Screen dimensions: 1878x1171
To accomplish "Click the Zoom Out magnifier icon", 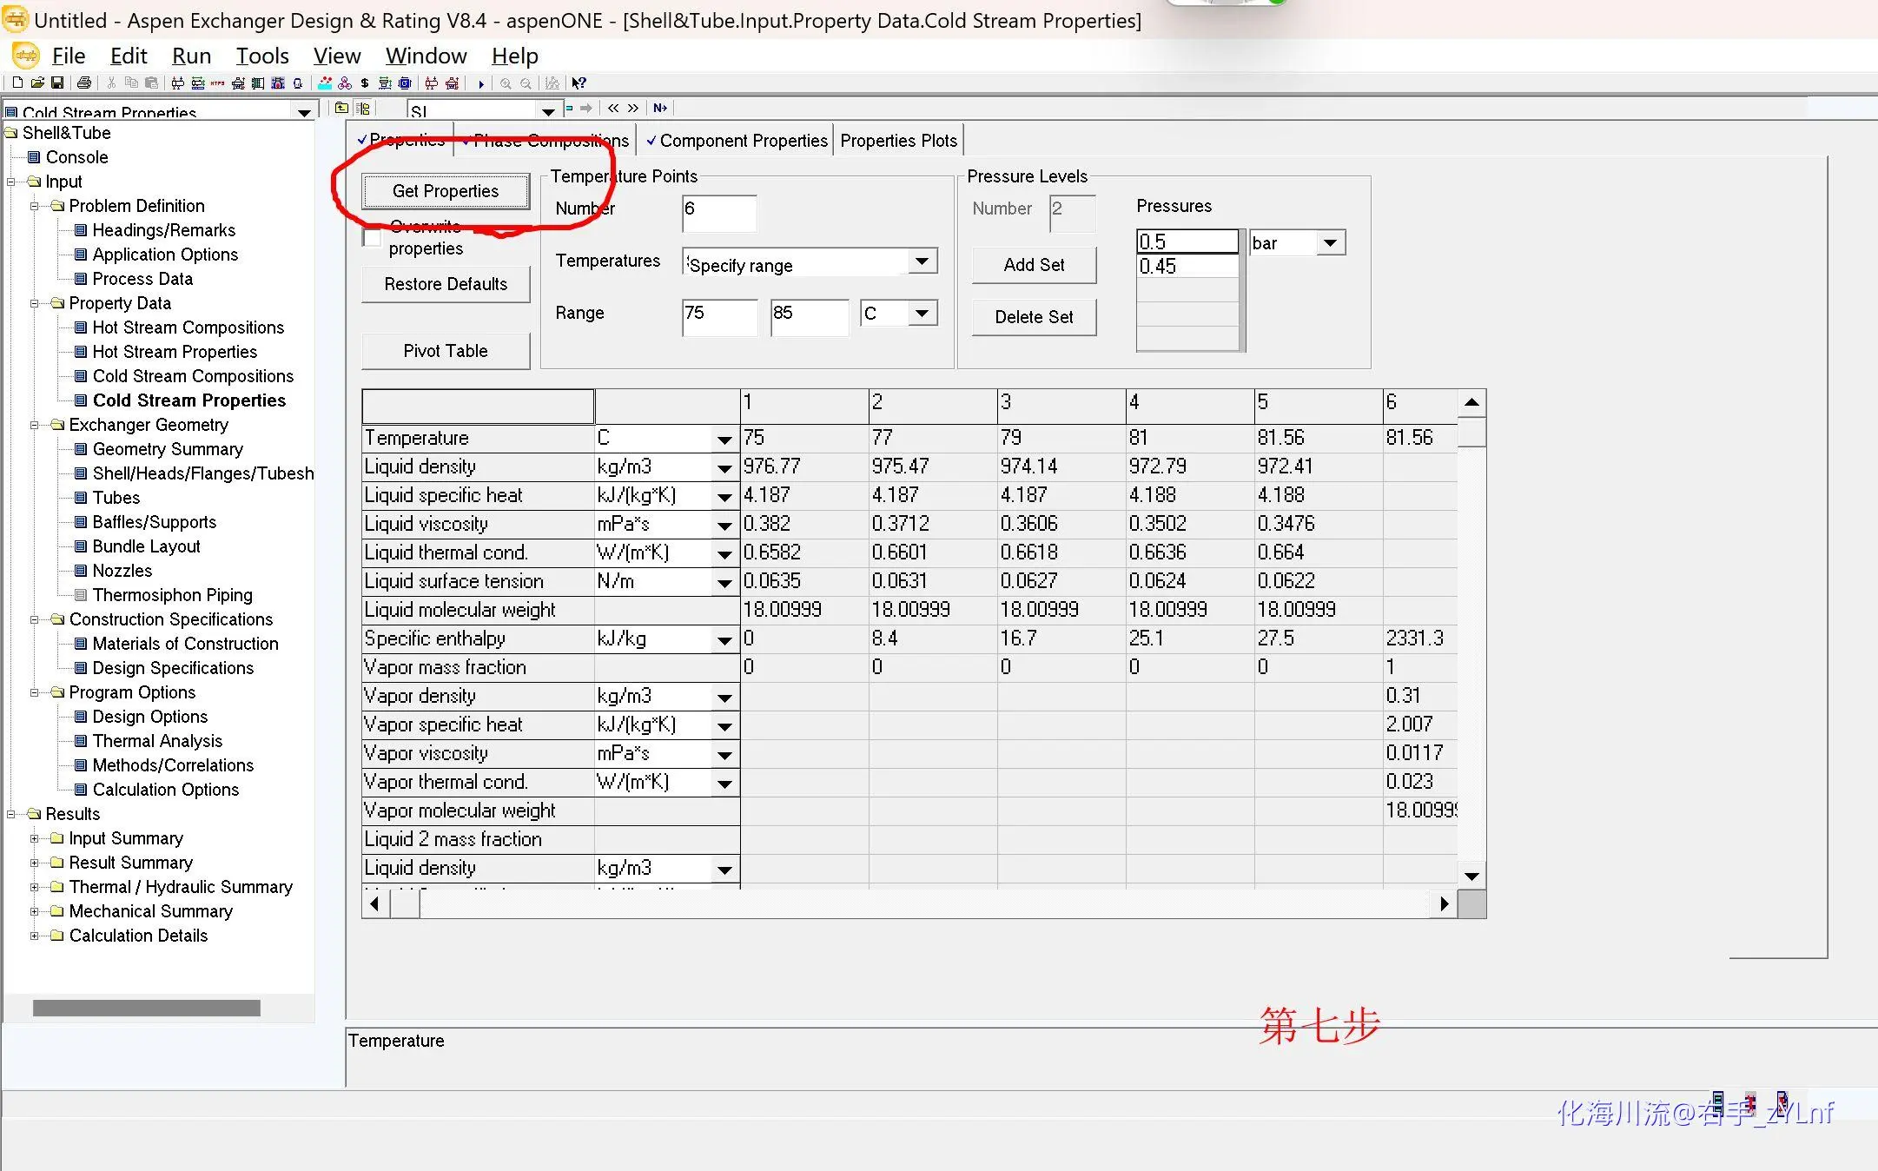I will click(x=526, y=83).
